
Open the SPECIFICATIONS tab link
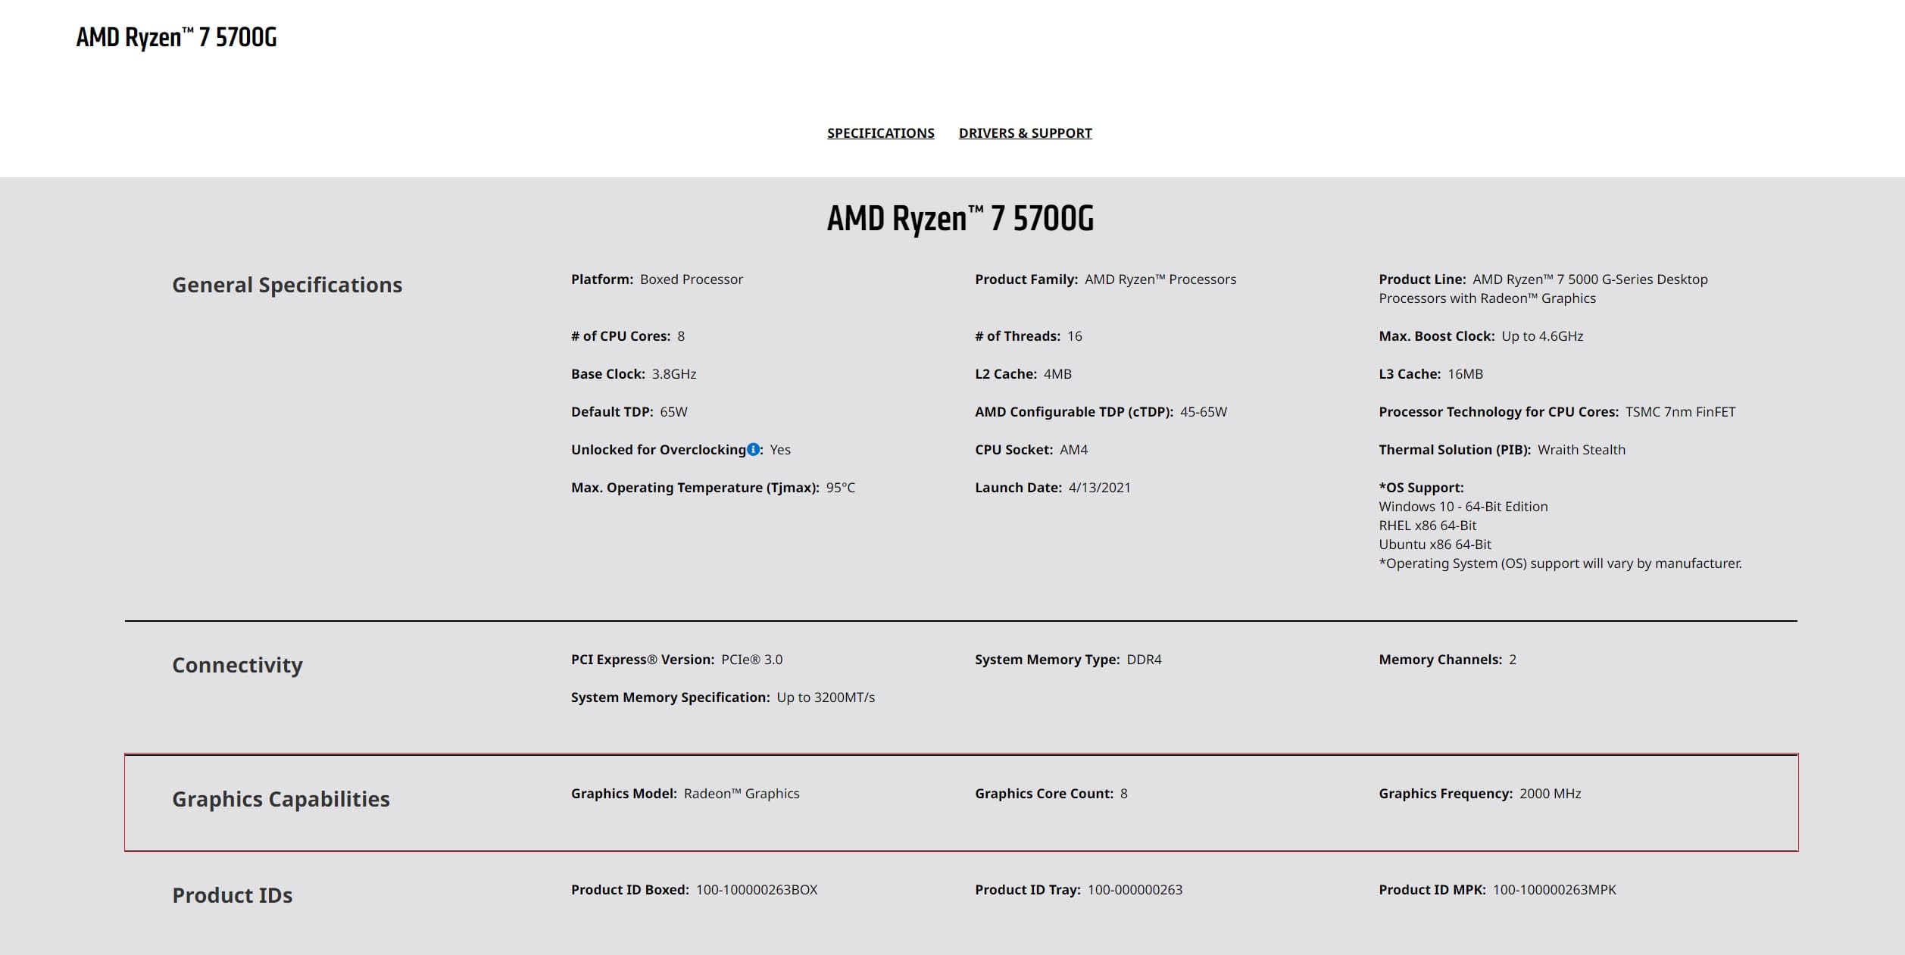point(880,133)
